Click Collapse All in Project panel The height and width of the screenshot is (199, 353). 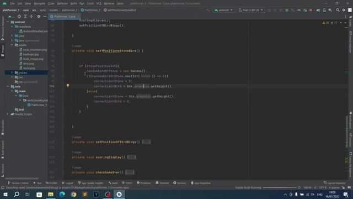(x=31, y=17)
